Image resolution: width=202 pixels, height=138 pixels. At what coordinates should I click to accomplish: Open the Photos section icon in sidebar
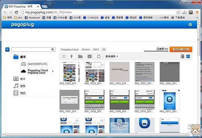click(16, 79)
